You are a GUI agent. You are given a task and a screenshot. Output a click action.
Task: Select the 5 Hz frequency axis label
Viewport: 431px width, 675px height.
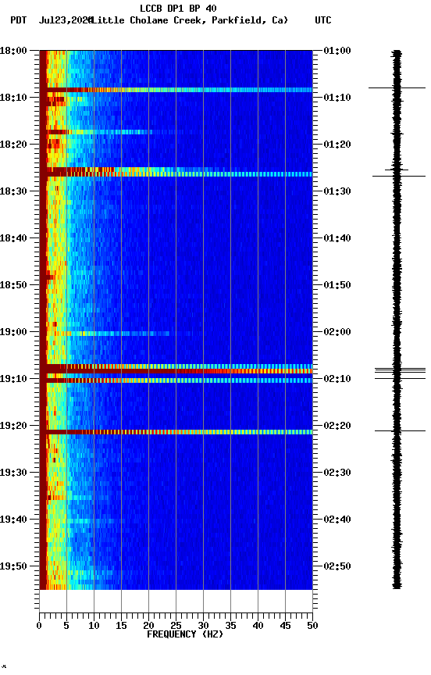66,626
